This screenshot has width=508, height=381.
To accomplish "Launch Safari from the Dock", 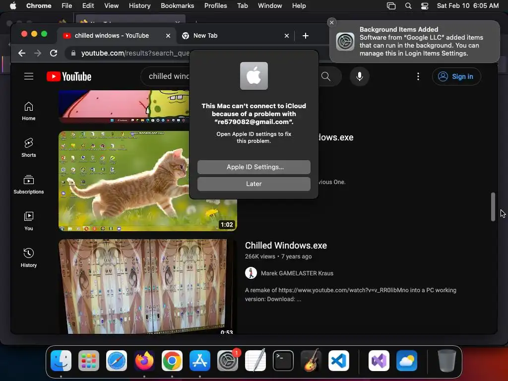I will [x=117, y=361].
